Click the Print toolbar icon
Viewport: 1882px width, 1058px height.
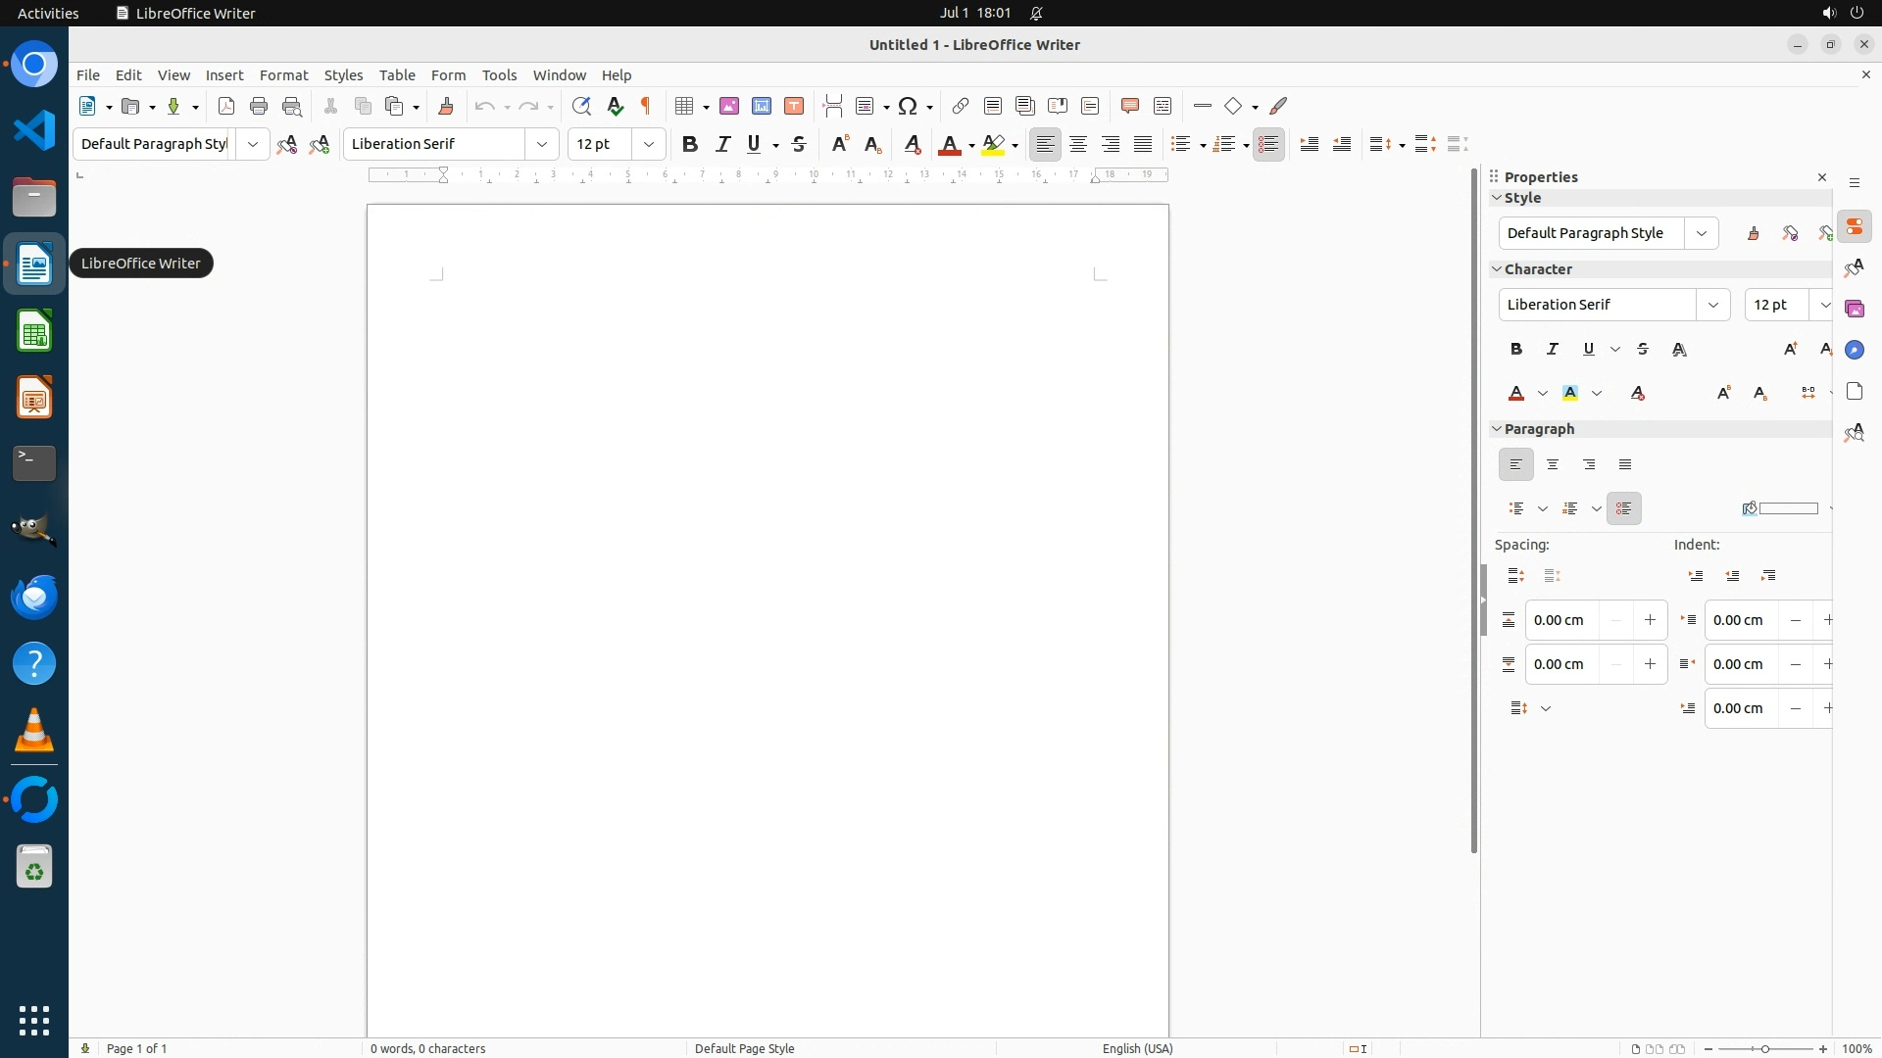[259, 106]
